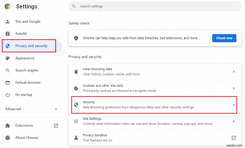Click the flask icon beside Privacy Sandbox

tap(76, 138)
